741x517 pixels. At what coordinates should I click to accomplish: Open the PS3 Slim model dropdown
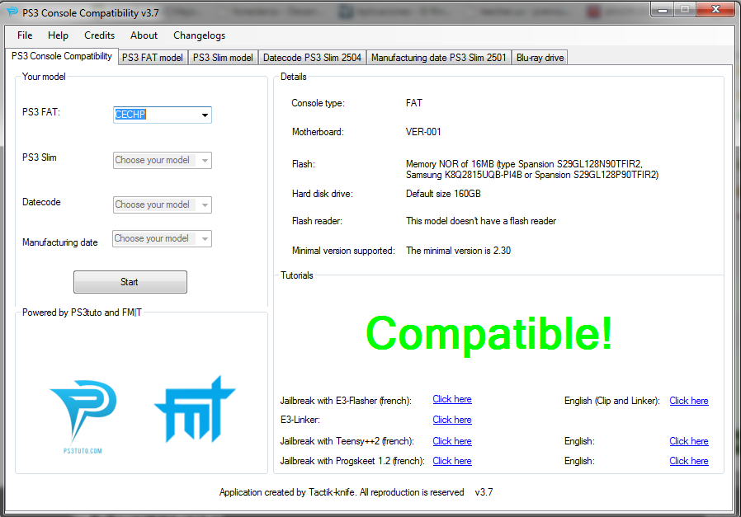[x=162, y=160]
